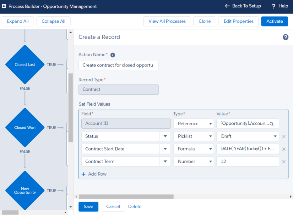Open the Help menu link
The width and height of the screenshot is (293, 215).
coord(279,6)
